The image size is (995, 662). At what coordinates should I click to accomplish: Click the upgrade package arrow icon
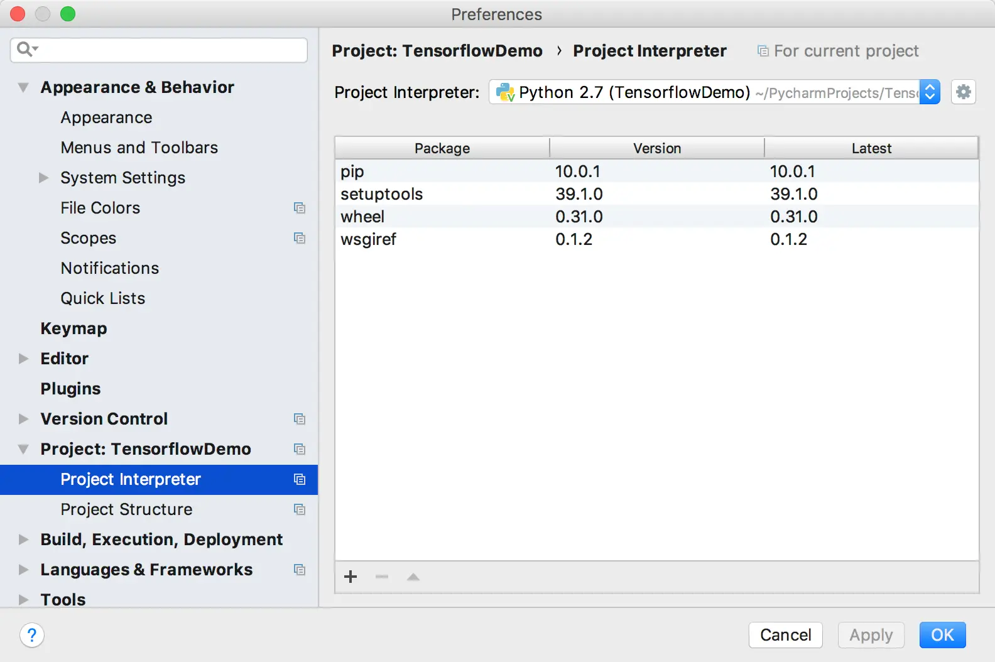(x=413, y=577)
